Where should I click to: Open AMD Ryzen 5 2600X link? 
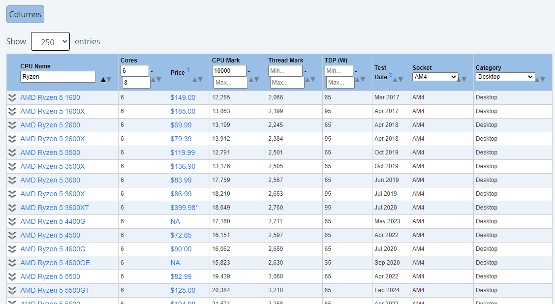pos(53,139)
